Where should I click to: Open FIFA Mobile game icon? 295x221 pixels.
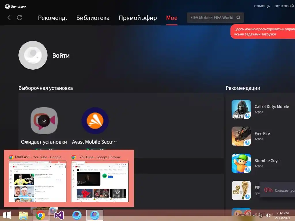[x=241, y=190]
